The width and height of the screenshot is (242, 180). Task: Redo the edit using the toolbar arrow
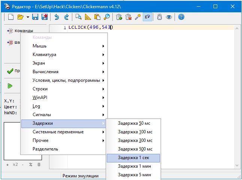tap(66, 17)
